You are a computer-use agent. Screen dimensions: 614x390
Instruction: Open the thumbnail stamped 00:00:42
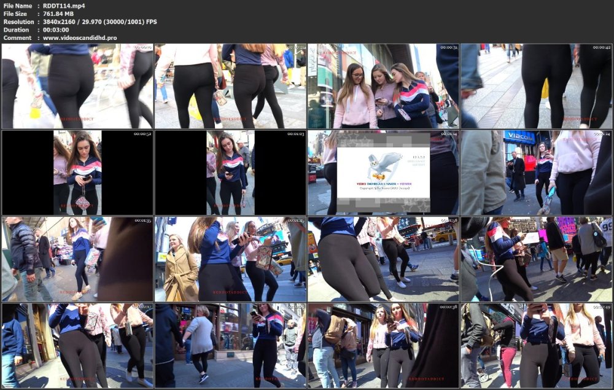coord(537,86)
